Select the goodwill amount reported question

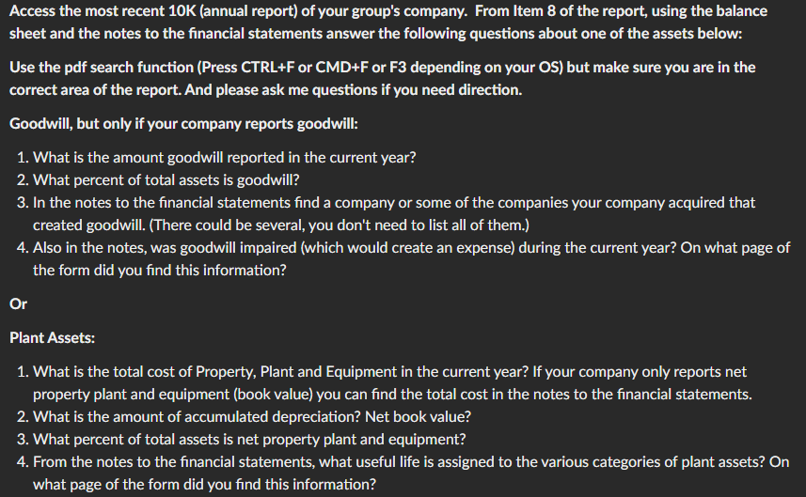[x=224, y=157]
